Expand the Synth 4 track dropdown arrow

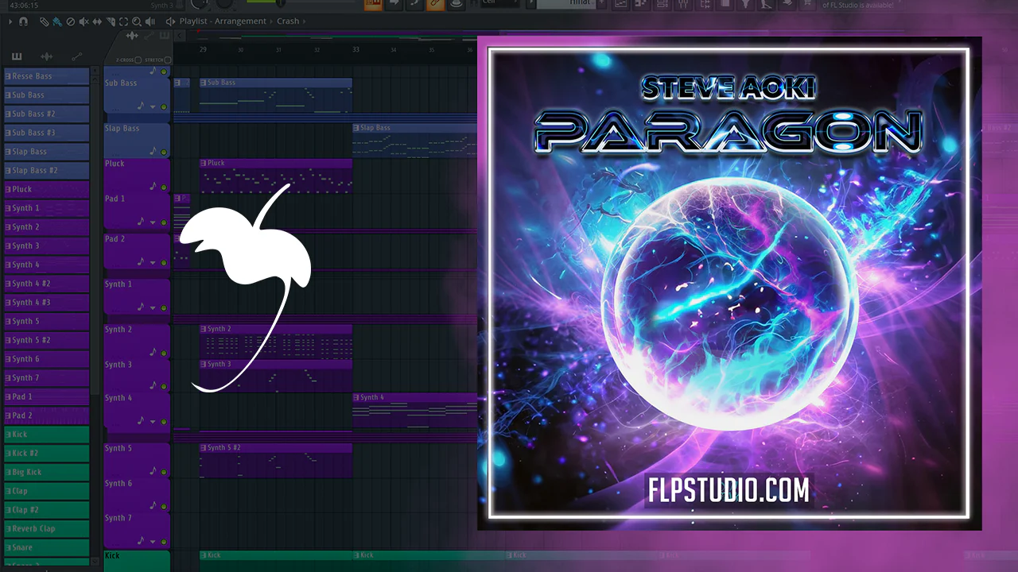153,422
